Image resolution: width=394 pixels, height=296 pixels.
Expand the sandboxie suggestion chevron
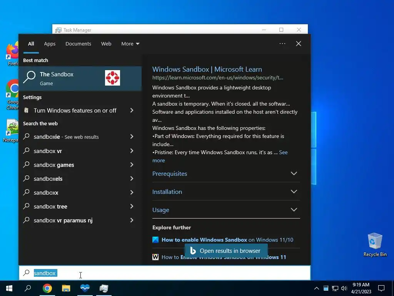pos(132,136)
